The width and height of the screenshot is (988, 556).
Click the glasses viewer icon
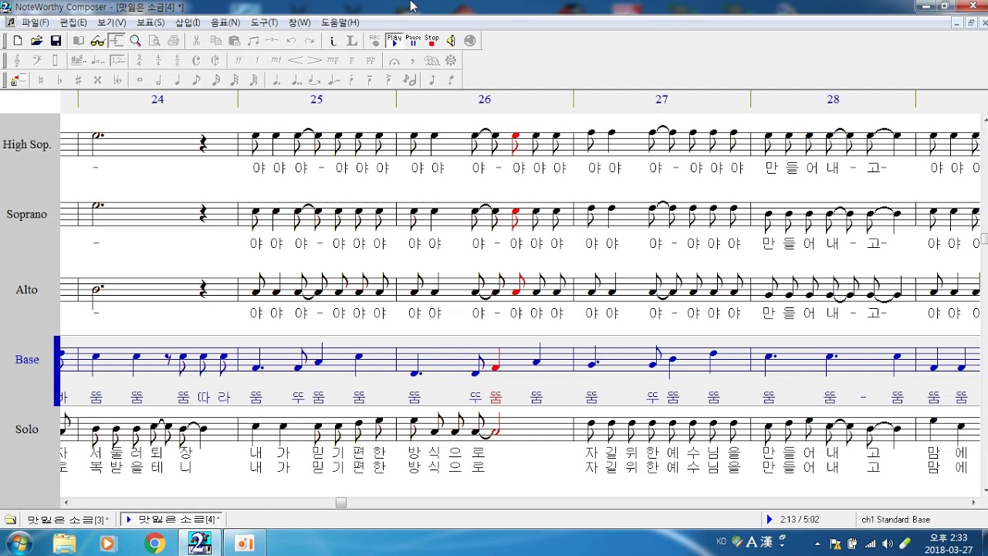pyautogui.click(x=97, y=41)
